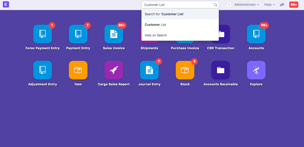Open the Stock module icon
The height and width of the screenshot is (147, 304).
coord(185,70)
